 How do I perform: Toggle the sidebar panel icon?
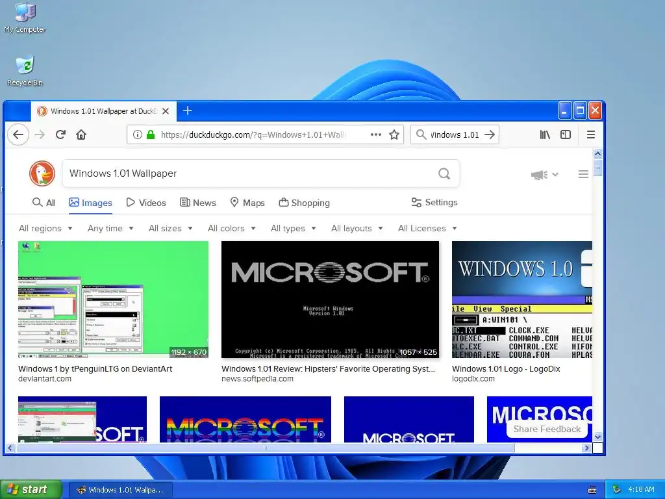[x=566, y=135]
